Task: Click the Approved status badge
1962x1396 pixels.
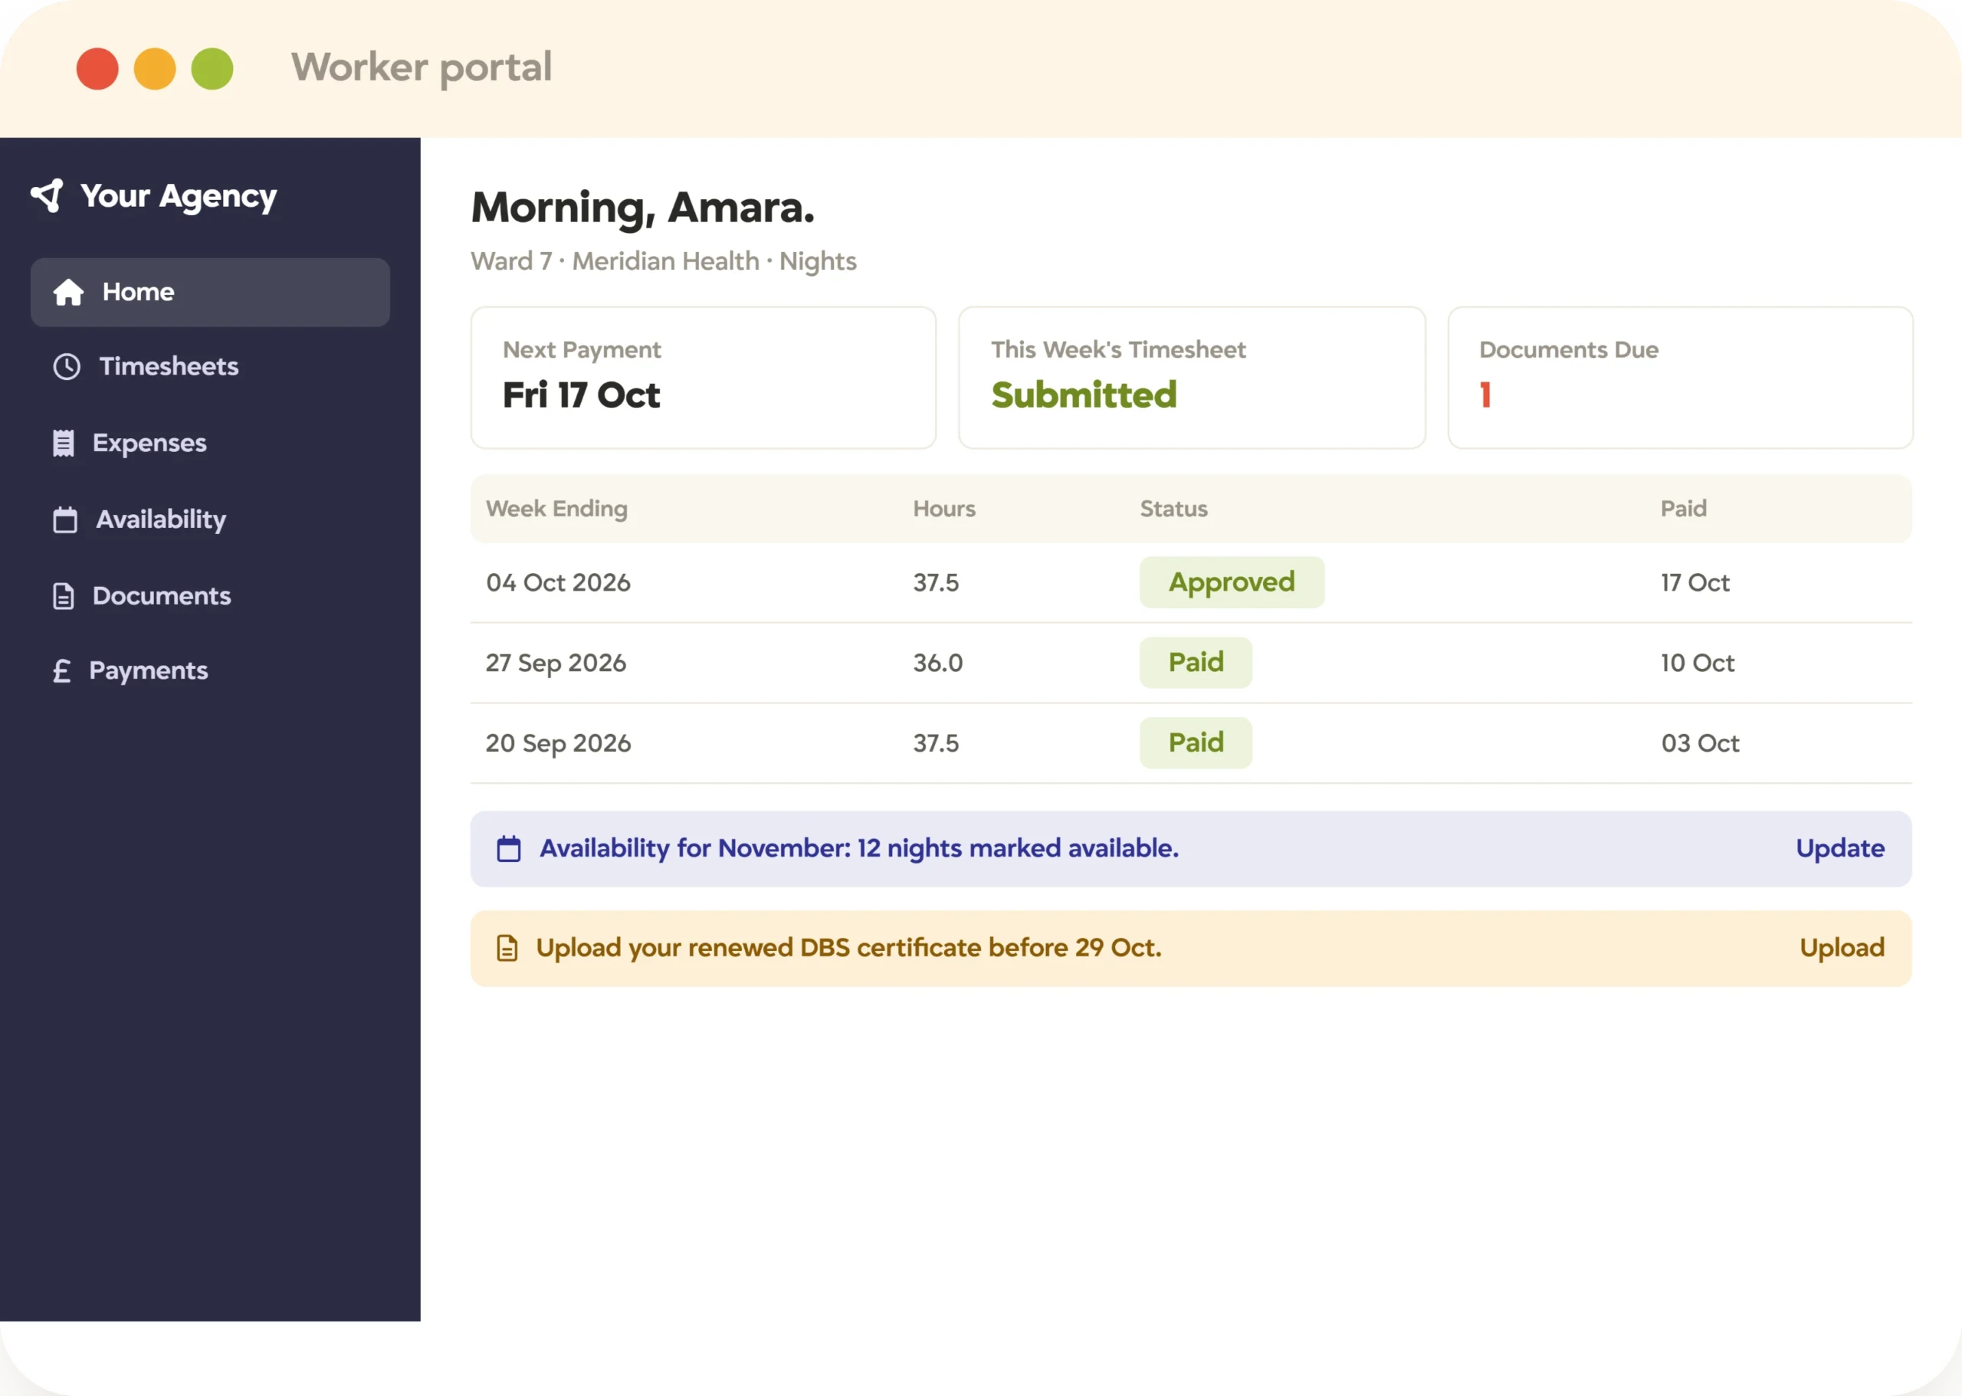Action: (1232, 582)
